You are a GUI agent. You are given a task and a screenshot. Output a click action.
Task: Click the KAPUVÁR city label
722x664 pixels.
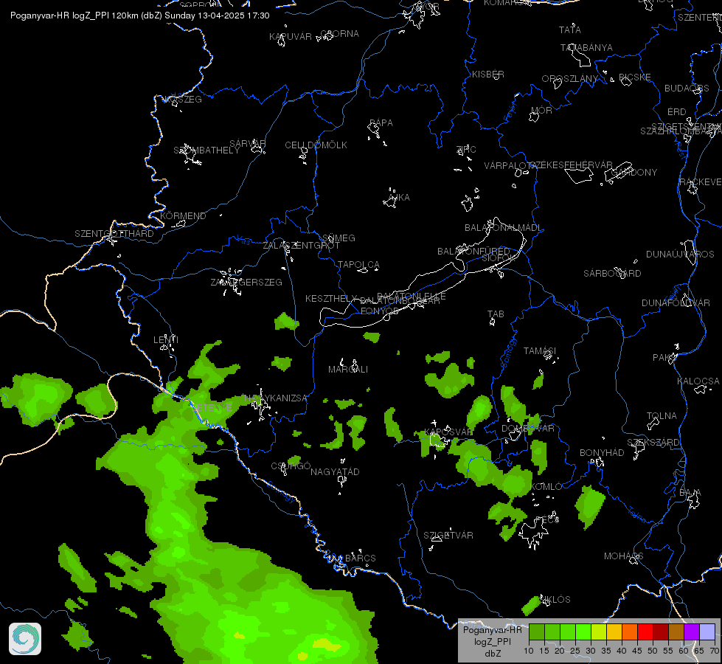pyautogui.click(x=291, y=37)
